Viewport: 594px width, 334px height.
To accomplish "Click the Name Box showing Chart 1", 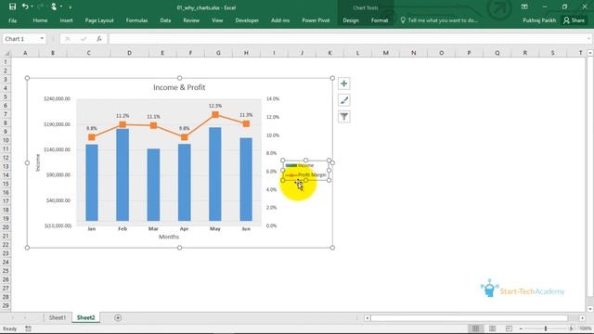I will point(20,39).
